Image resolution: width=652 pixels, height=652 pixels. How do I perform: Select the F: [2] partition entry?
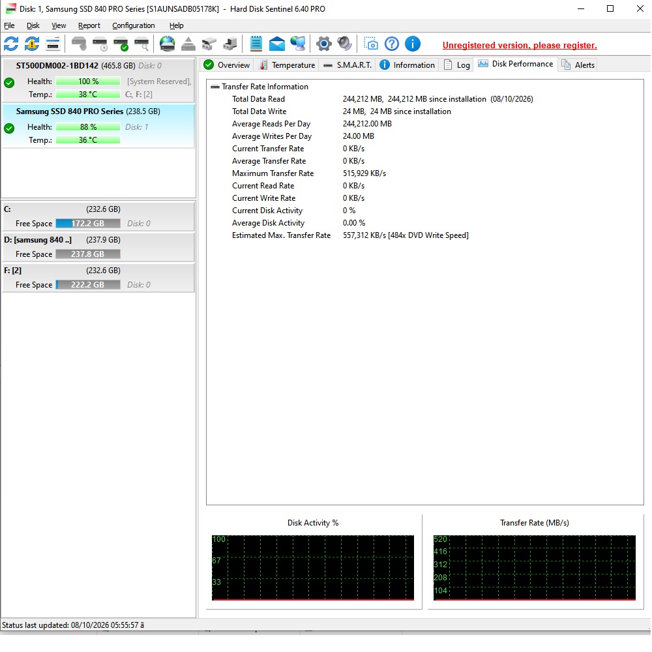click(98, 277)
